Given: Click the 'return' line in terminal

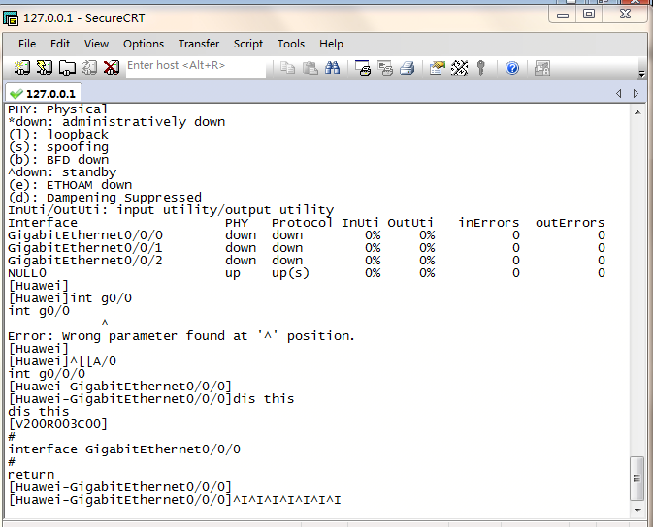Looking at the screenshot, I should pyautogui.click(x=31, y=475).
